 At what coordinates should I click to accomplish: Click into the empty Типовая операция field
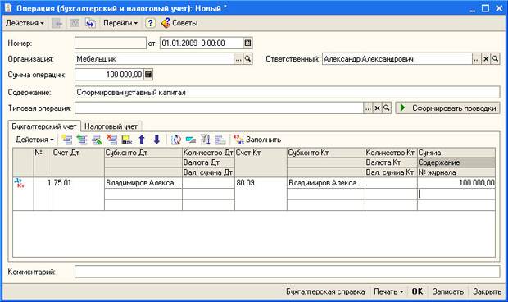pos(219,108)
